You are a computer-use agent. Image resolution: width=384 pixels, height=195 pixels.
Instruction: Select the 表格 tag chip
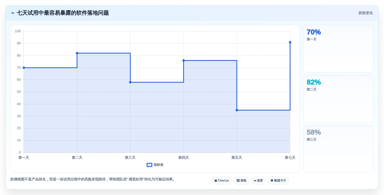coord(241,181)
